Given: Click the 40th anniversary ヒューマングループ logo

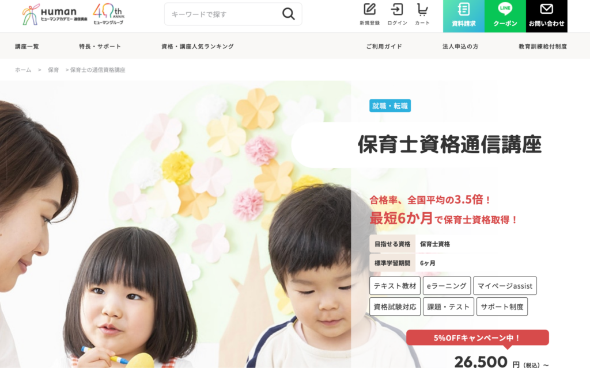Looking at the screenshot, I should click(x=109, y=14).
